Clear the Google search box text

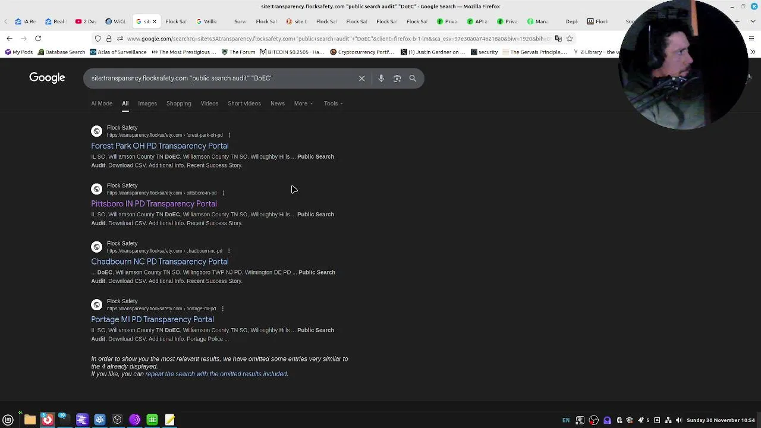tap(361, 78)
